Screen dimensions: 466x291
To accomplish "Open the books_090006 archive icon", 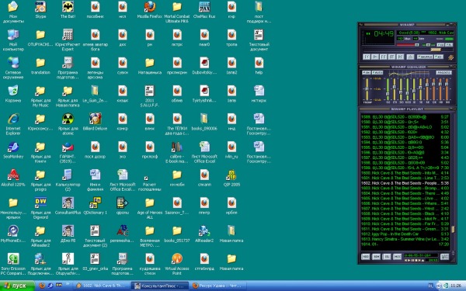I will (x=204, y=122).
